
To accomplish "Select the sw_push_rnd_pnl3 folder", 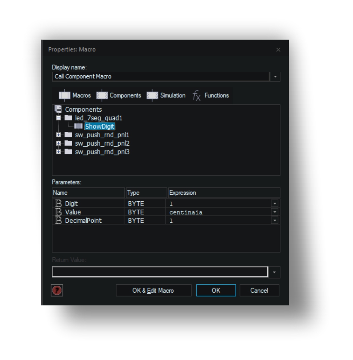I will coord(102,152).
